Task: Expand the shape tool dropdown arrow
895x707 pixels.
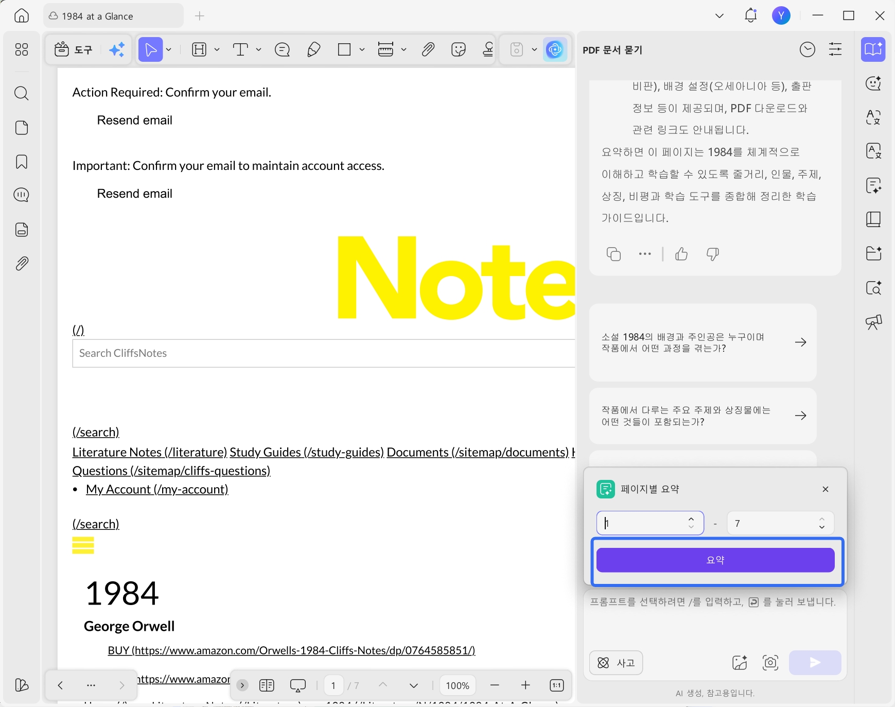Action: pyautogui.click(x=362, y=49)
